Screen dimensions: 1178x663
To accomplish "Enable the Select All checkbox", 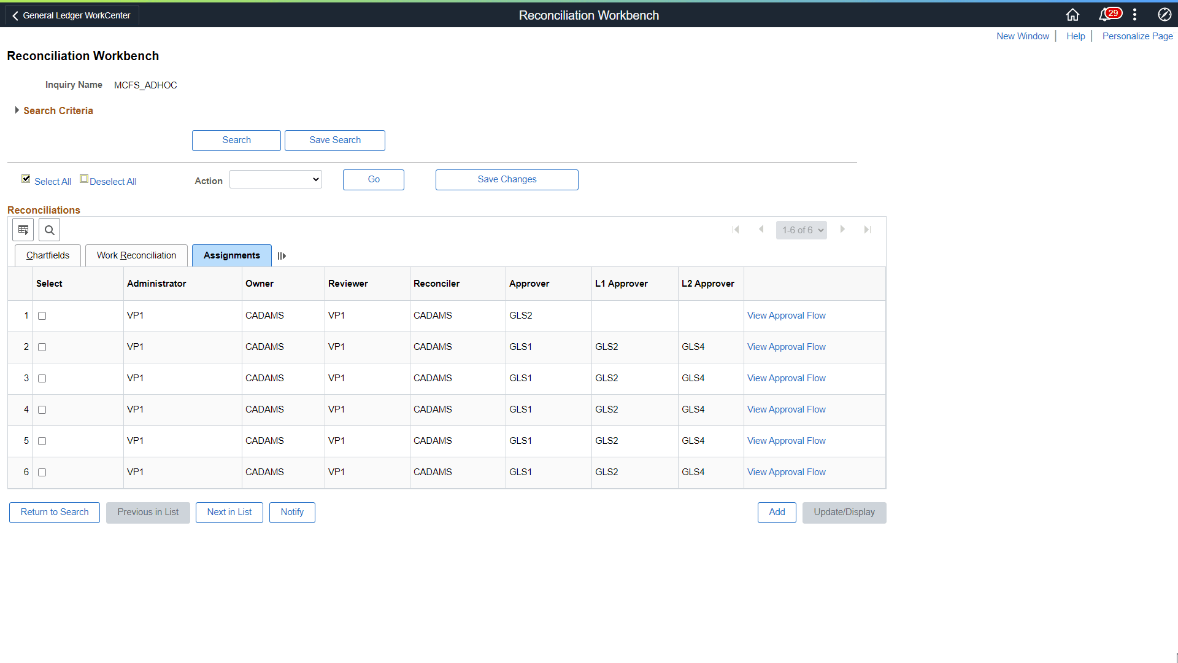I will 26,178.
